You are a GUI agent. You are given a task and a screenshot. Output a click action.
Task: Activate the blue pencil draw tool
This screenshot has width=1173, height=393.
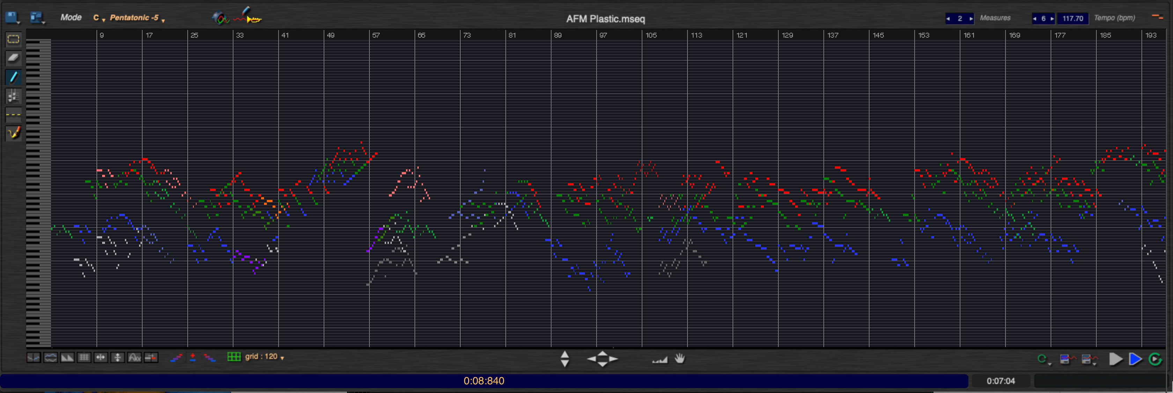pos(13,77)
